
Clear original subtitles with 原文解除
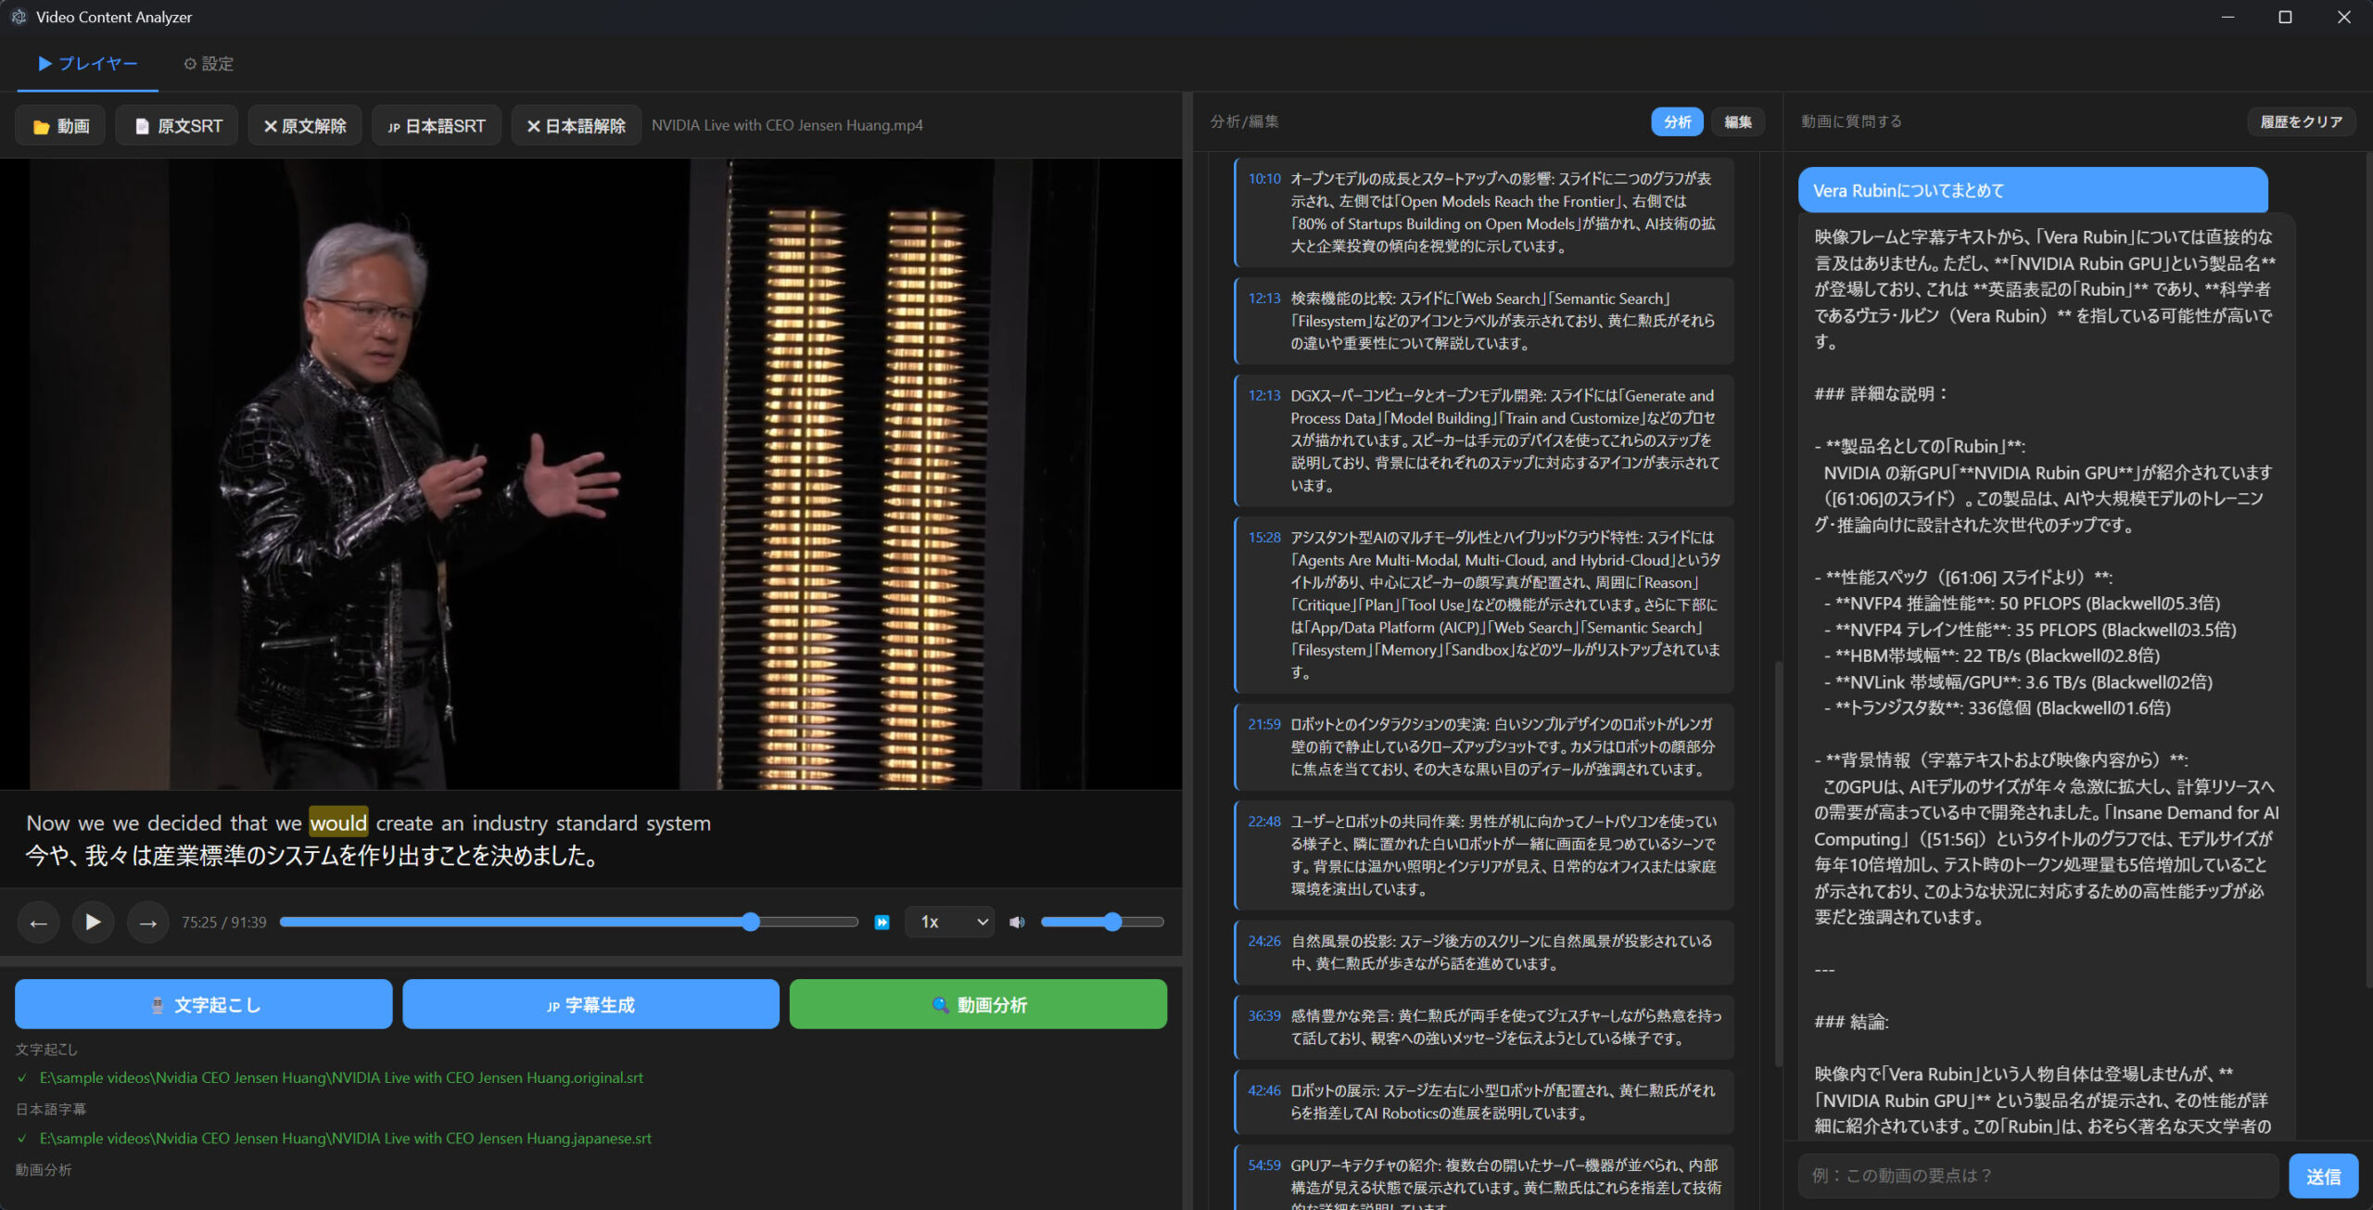[x=305, y=125]
